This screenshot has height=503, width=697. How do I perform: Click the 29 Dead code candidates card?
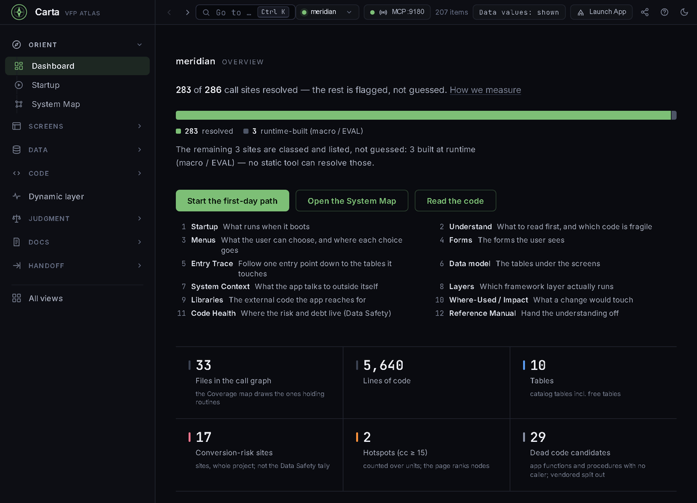593,455
